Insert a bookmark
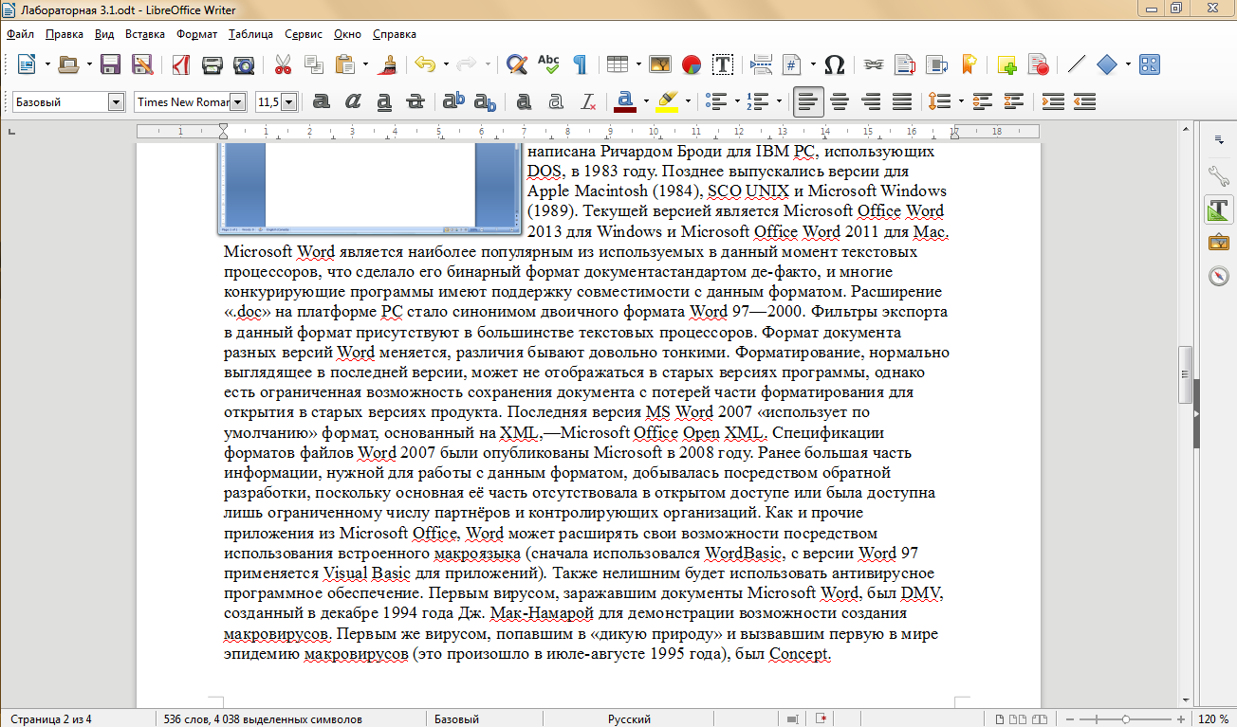Viewport: 1237px width, 727px height. 968,64
